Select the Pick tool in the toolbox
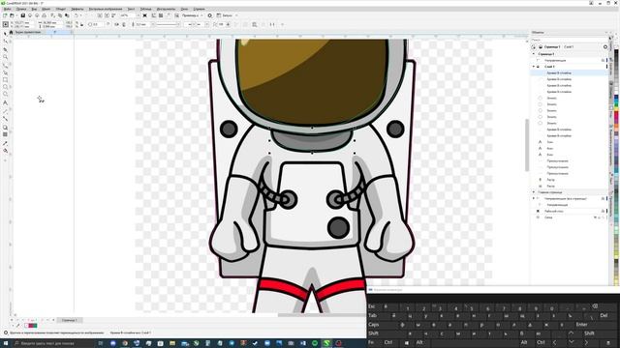The width and height of the screenshot is (620, 348). coord(5,35)
